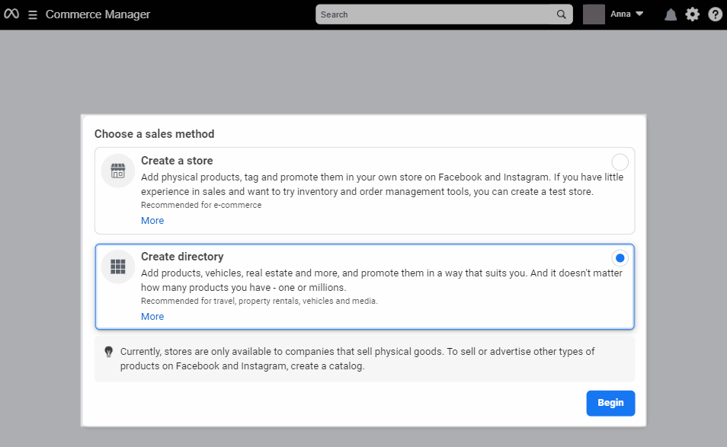Viewport: 727px width, 447px height.
Task: Expand the Anna account dropdown arrow
Action: coord(639,14)
